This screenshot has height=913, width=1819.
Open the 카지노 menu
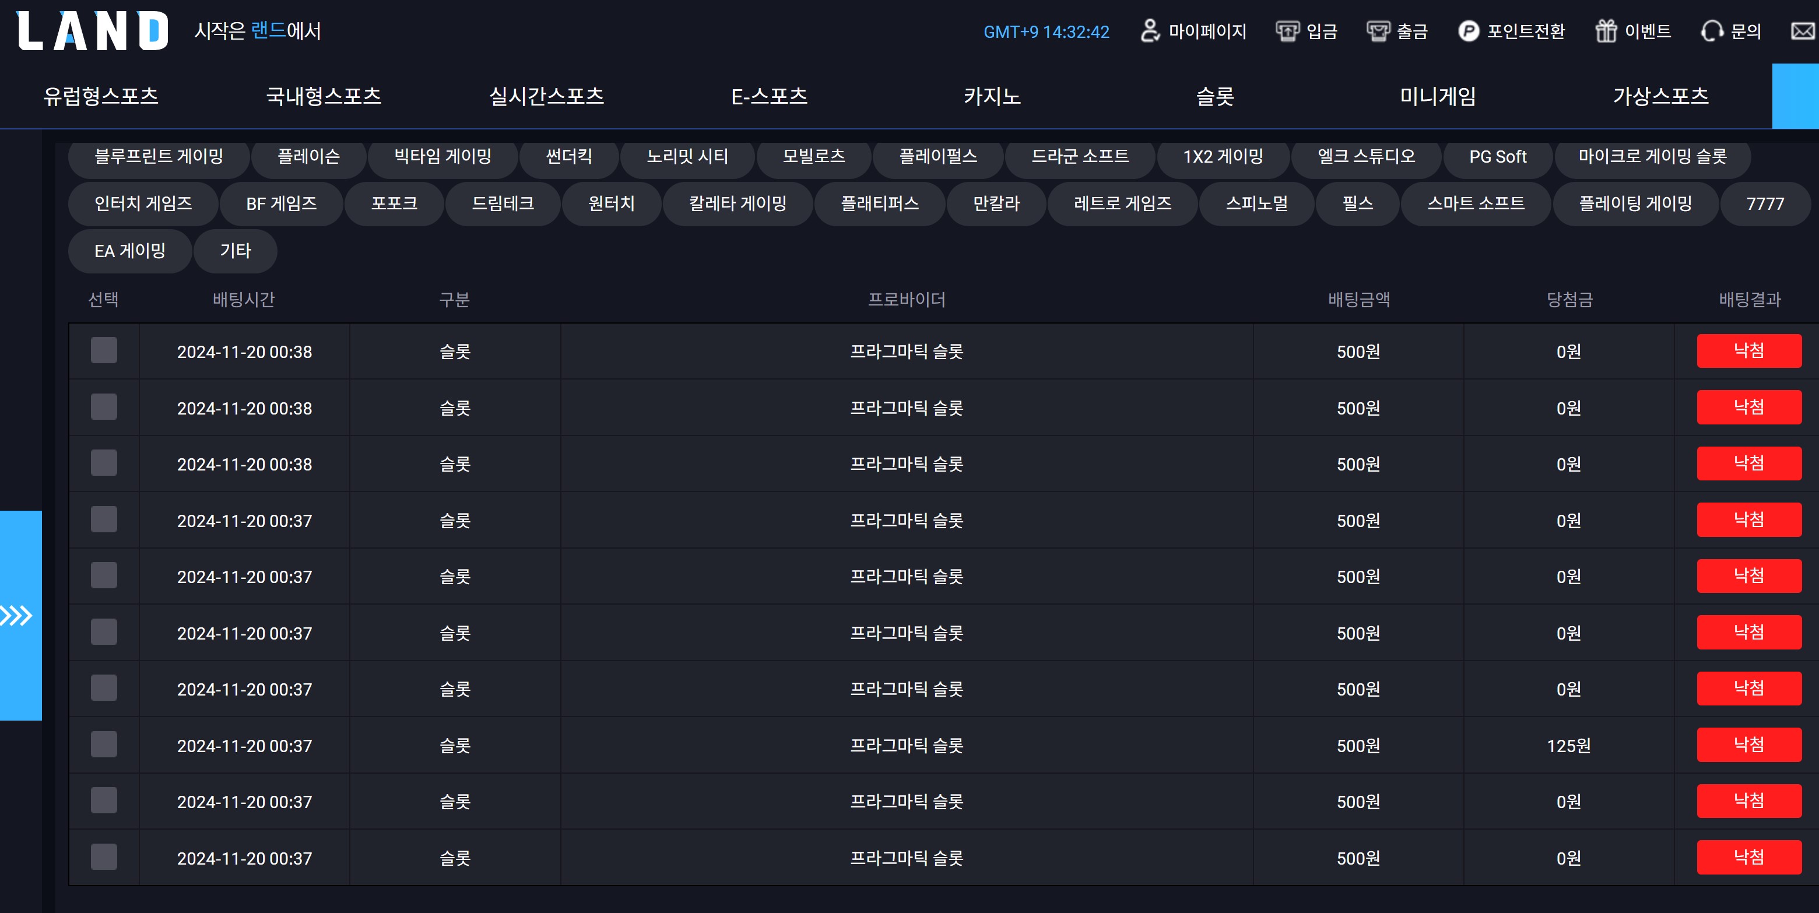click(x=992, y=96)
